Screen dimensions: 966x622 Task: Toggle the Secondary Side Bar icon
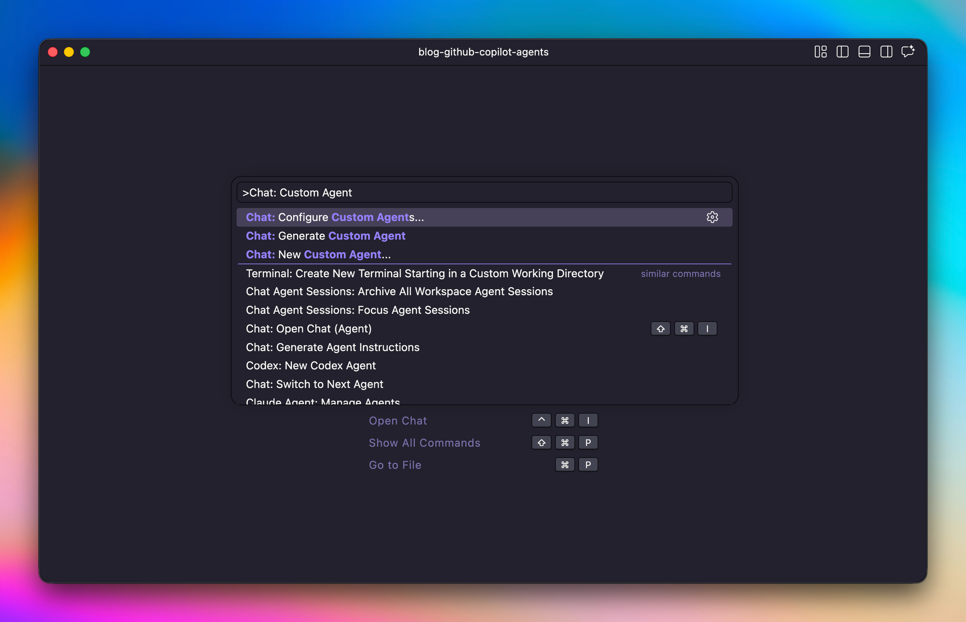coord(886,52)
